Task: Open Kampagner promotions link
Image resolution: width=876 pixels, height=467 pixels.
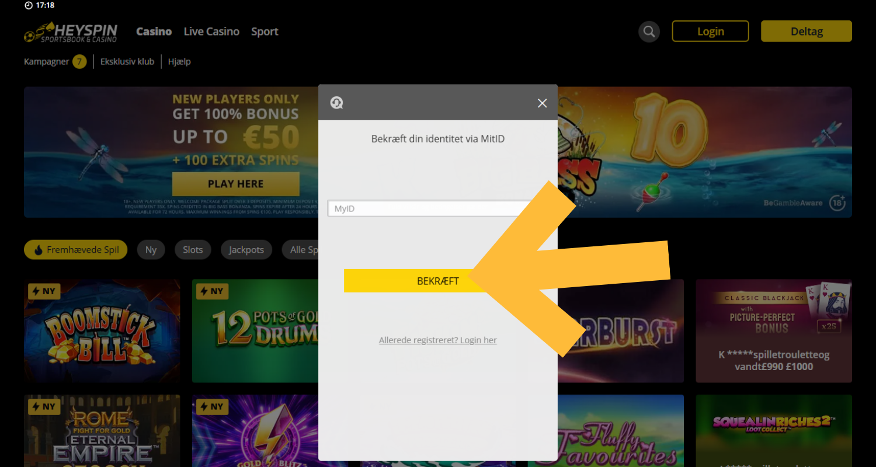Action: 46,61
